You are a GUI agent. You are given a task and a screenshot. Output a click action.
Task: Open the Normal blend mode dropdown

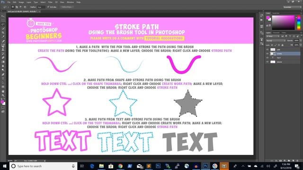coord(276,41)
